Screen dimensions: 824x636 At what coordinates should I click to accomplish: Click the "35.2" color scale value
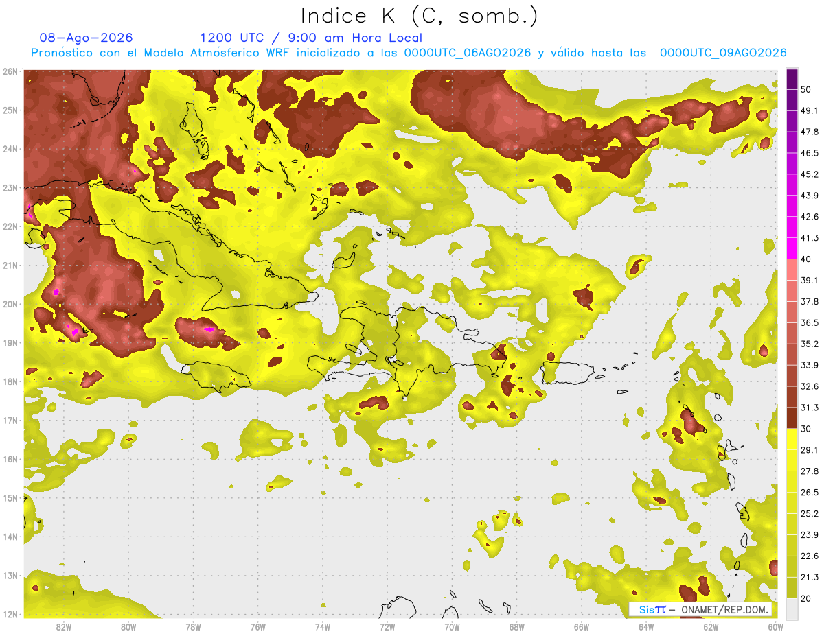[809, 344]
